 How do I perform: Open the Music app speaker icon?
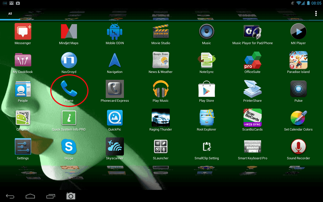pyautogui.click(x=206, y=32)
